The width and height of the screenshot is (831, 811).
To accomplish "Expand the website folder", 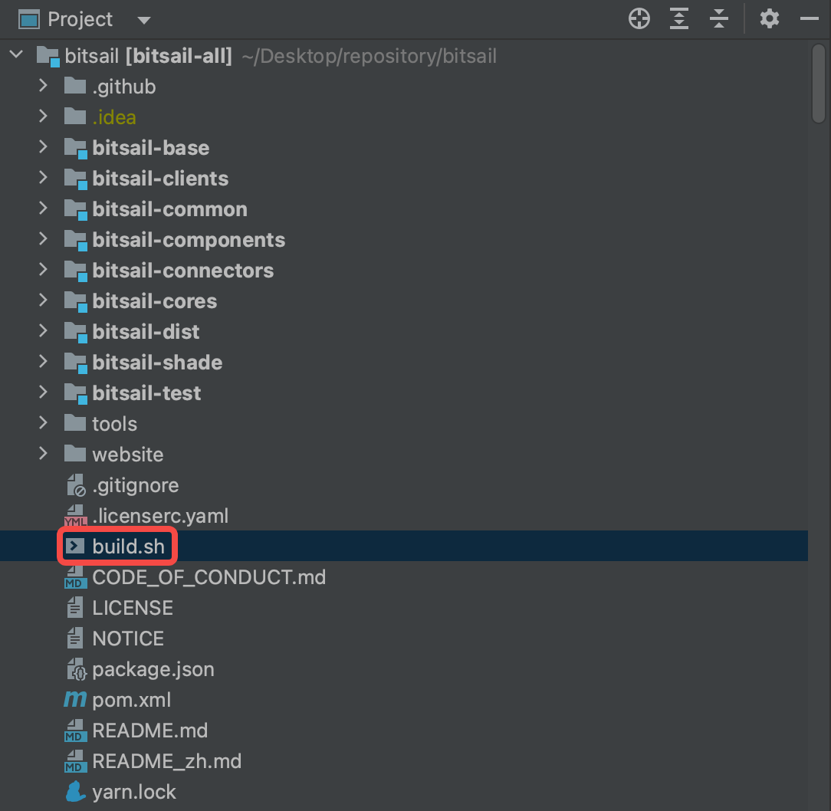I will (44, 455).
